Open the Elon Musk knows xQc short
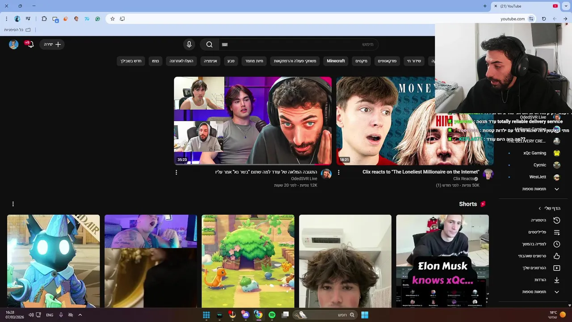Viewport: 572px width, 322px height. point(442,261)
